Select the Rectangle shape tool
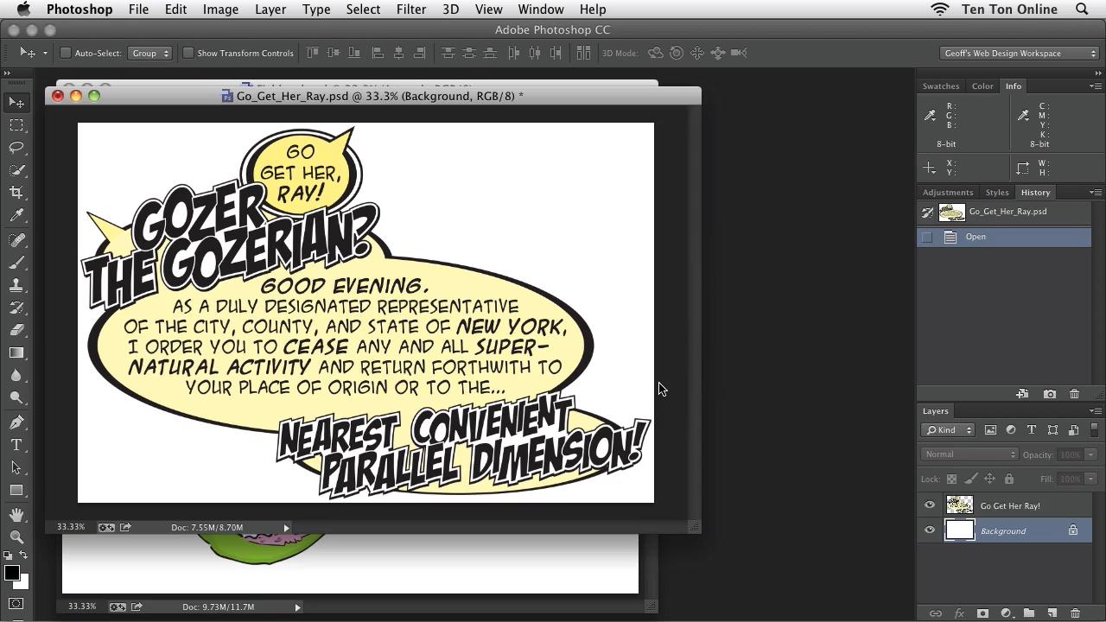This screenshot has height=622, width=1106. click(16, 490)
